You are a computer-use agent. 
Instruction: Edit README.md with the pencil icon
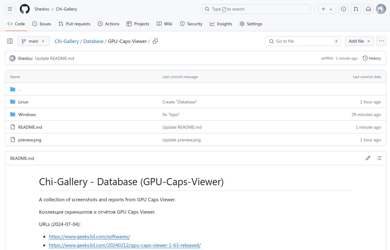point(368,158)
